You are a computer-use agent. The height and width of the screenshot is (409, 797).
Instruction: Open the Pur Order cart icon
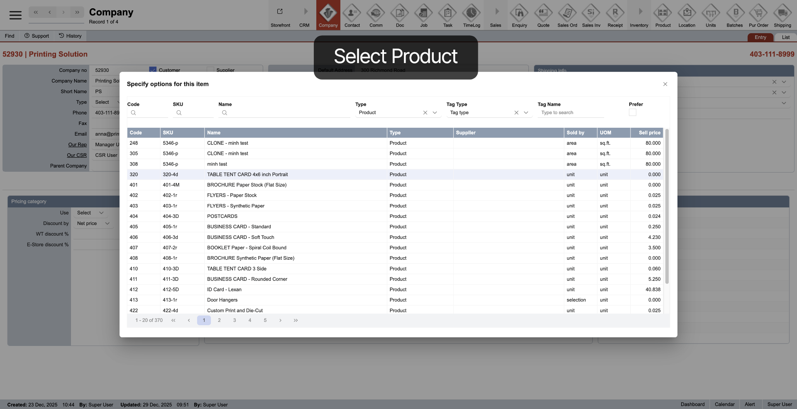click(x=758, y=13)
